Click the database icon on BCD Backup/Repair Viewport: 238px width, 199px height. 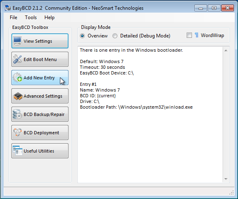click(x=17, y=114)
